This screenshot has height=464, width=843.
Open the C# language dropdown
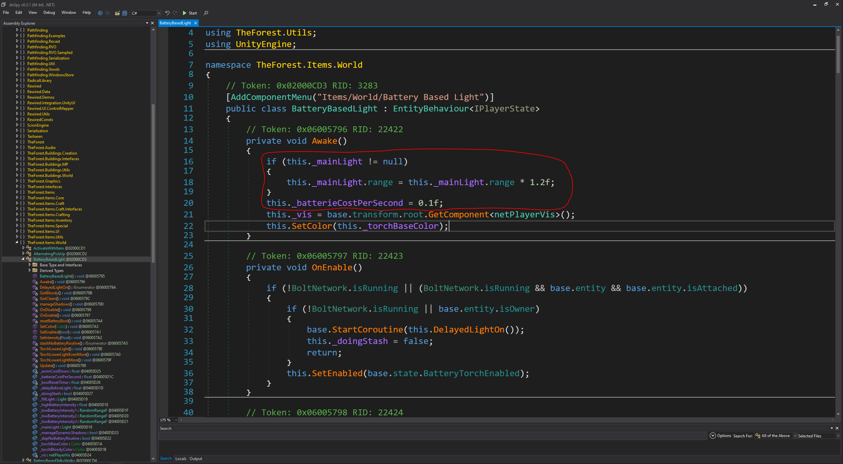[159, 13]
